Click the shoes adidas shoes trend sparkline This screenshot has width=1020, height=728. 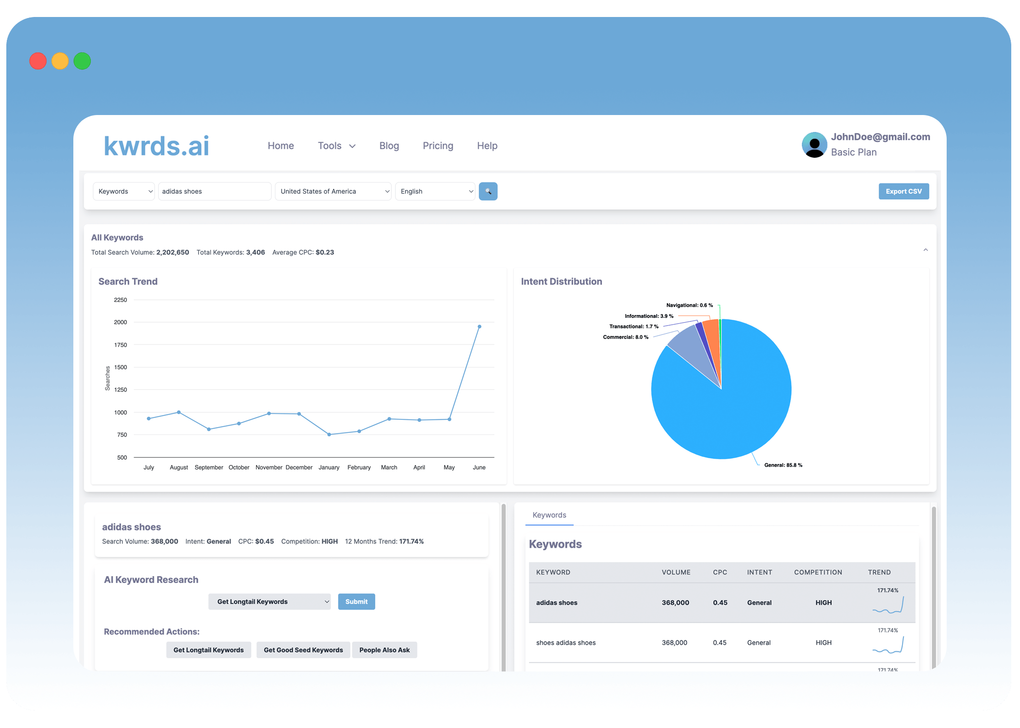pyautogui.click(x=888, y=645)
